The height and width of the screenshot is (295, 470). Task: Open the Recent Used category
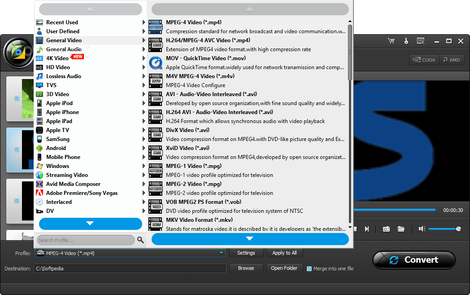tap(90, 22)
